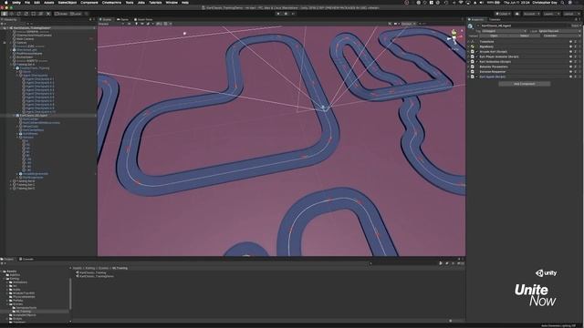Screen dimensions: 584x328
Task: Click the Play button
Action: pos(278,14)
